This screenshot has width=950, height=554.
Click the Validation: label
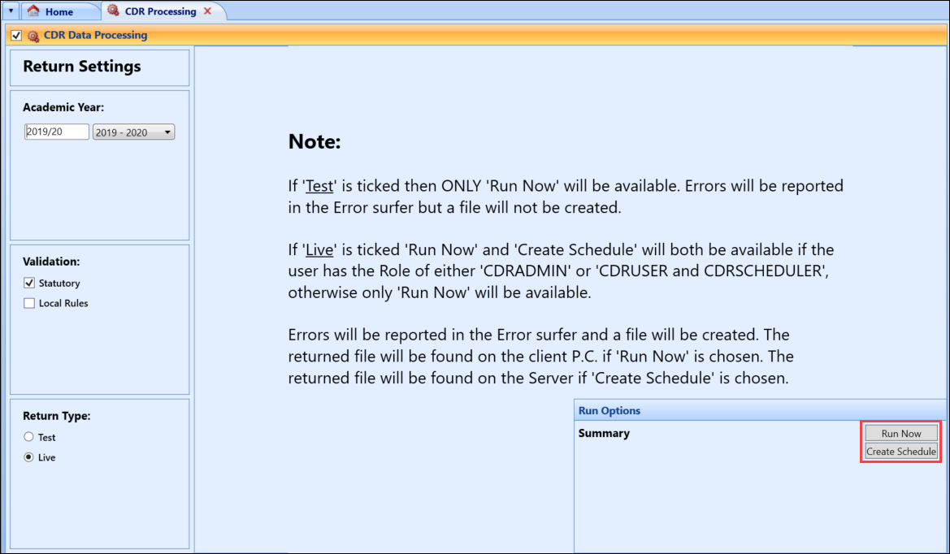[x=51, y=262]
